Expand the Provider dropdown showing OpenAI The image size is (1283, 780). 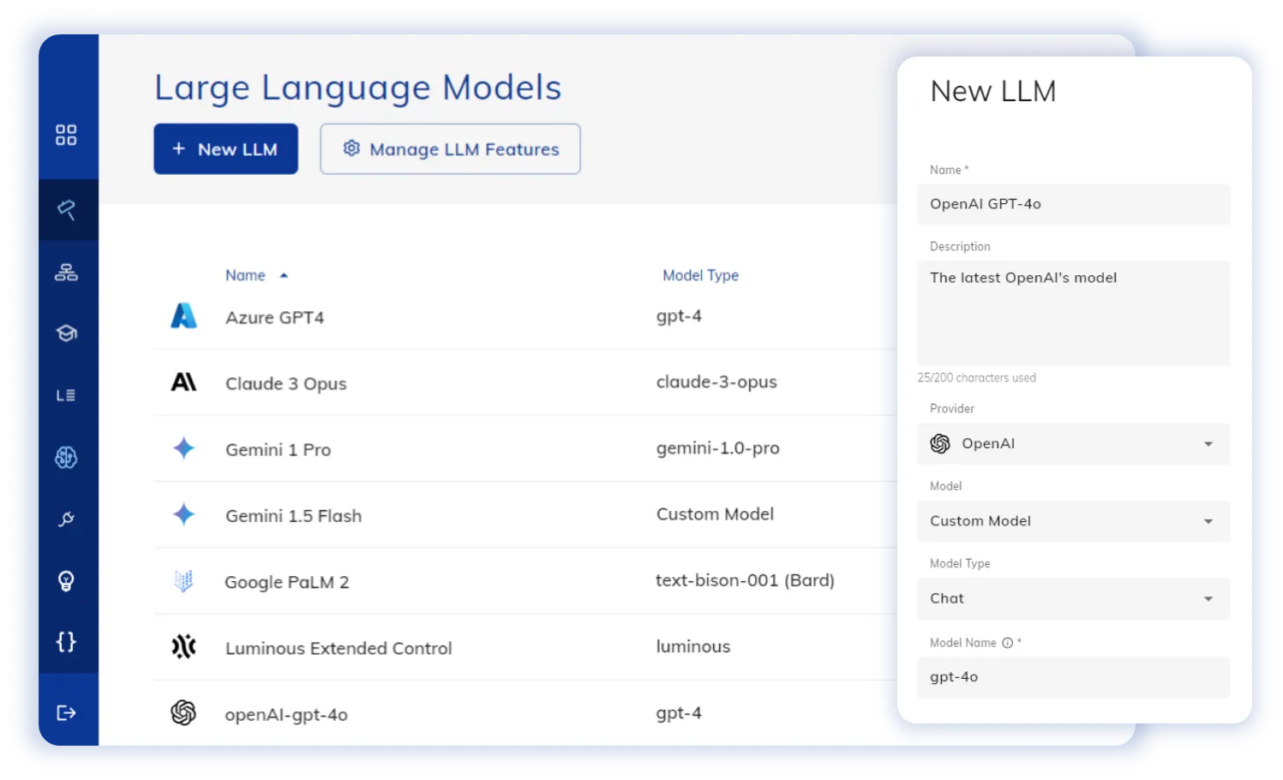point(1073,444)
